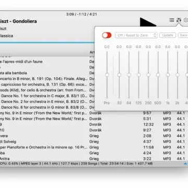Click the 2k band slider knob
The image size is (188, 188).
click(178, 75)
